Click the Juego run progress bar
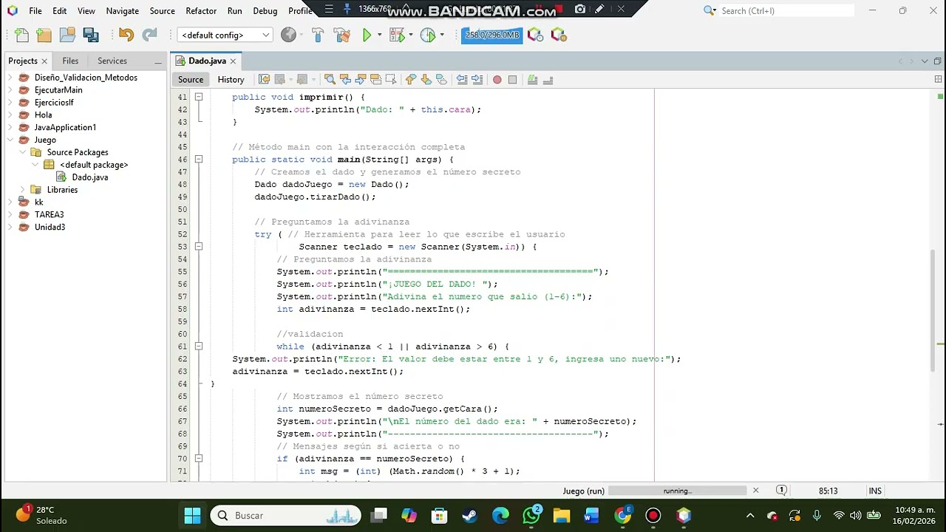Image resolution: width=946 pixels, height=532 pixels. [677, 491]
